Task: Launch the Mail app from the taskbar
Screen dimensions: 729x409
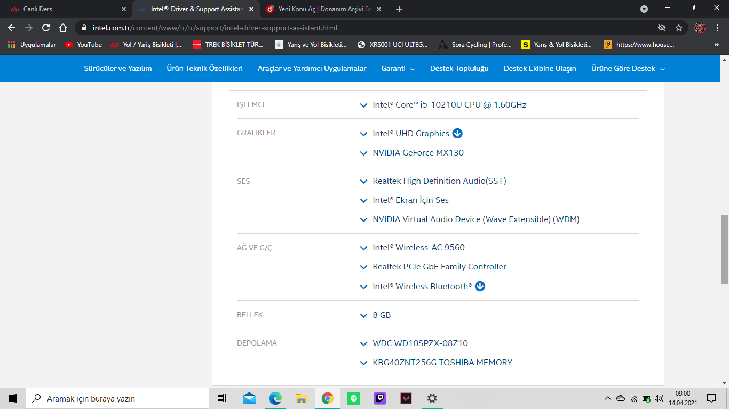Action: pos(249,398)
